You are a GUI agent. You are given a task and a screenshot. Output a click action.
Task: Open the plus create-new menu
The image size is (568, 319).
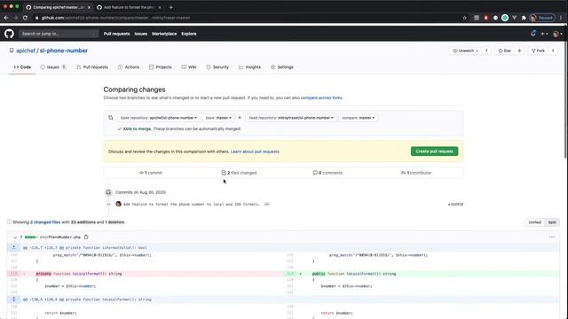pyautogui.click(x=544, y=34)
